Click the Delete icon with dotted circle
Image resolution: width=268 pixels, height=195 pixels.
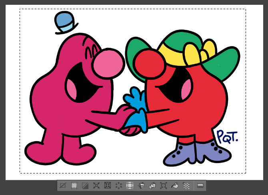pos(119,185)
